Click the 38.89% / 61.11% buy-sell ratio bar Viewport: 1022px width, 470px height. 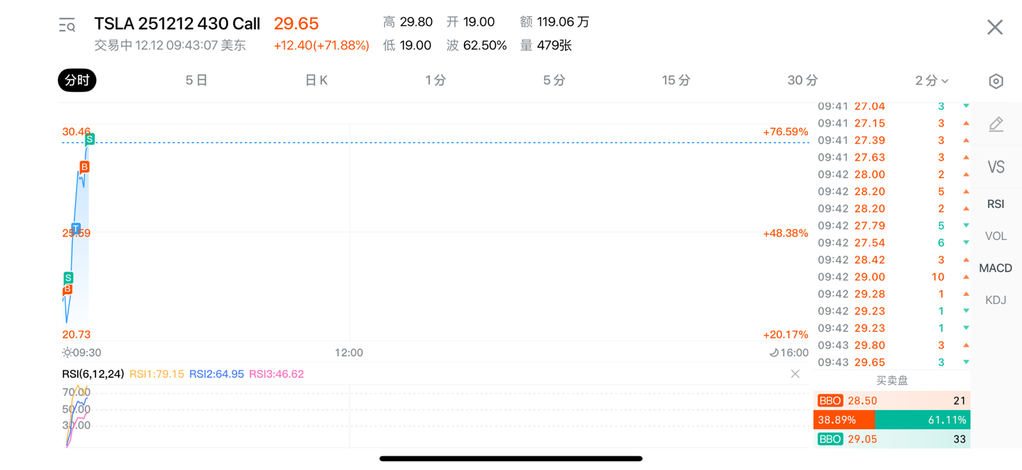point(892,420)
